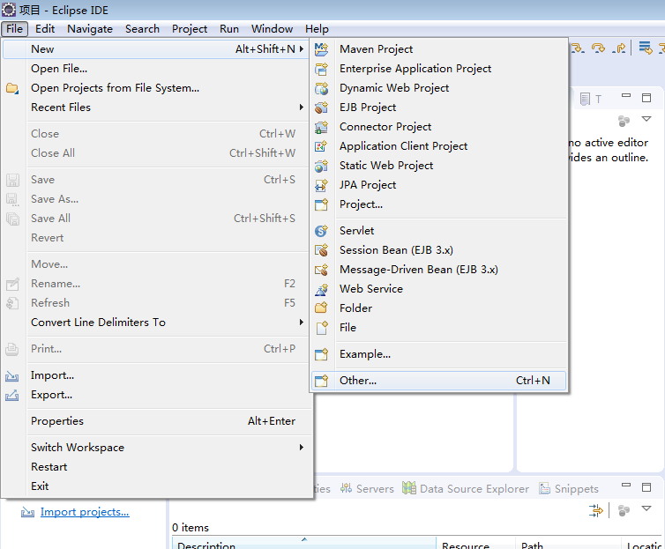The width and height of the screenshot is (665, 549).
Task: Click the Session Bean icon
Action: (x=321, y=250)
